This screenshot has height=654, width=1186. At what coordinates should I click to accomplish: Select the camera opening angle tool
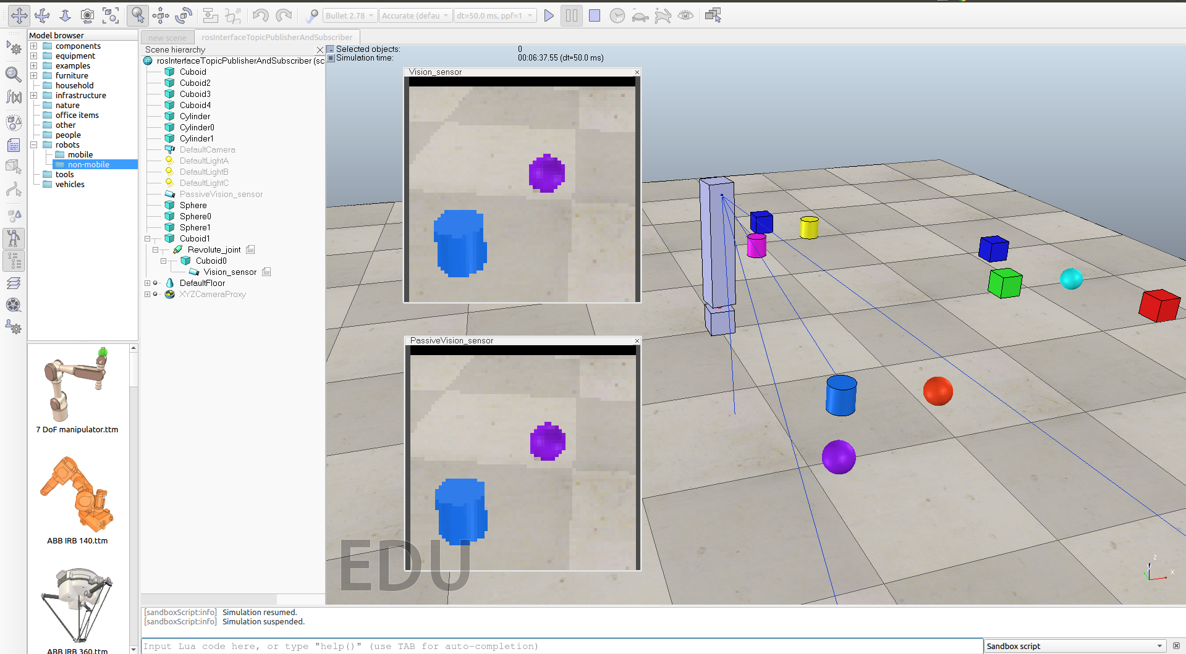[x=88, y=15]
